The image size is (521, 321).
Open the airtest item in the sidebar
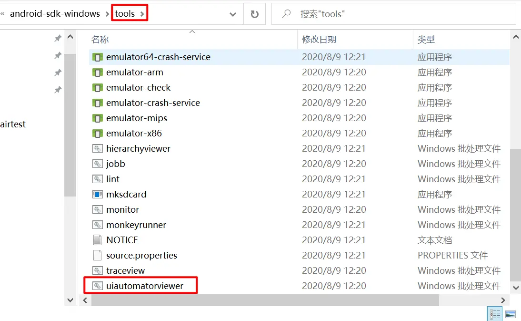[x=13, y=124]
